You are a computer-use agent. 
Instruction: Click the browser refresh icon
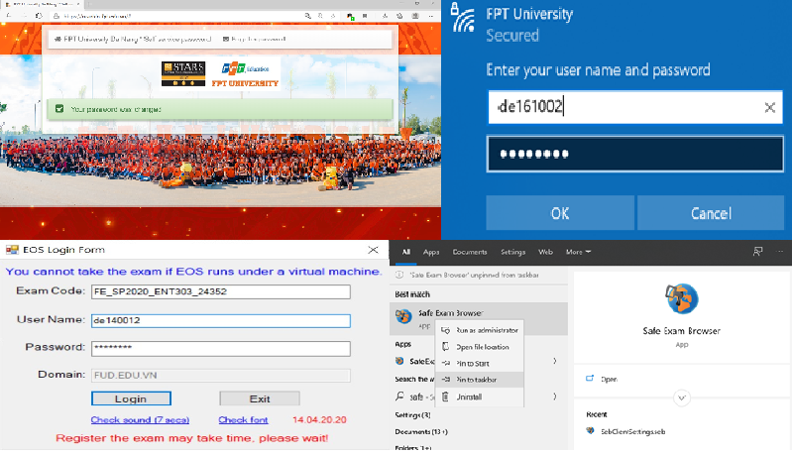39,16
